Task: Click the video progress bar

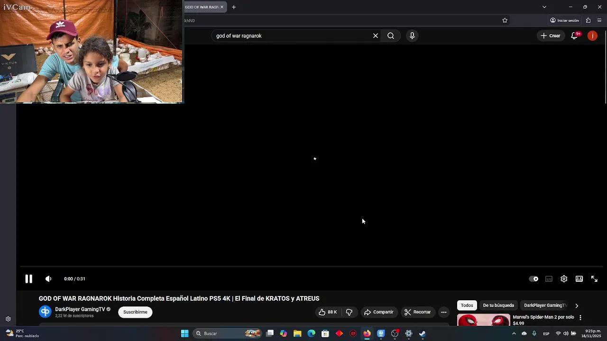Action: (x=311, y=267)
